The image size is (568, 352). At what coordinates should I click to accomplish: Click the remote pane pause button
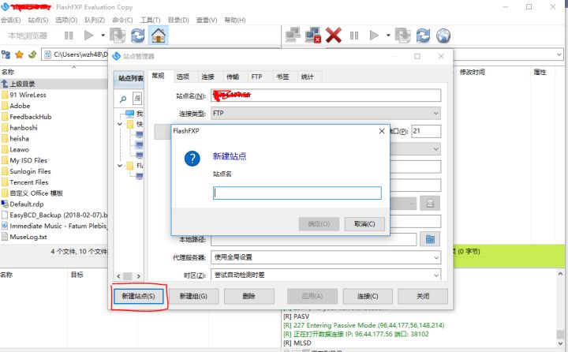pyautogui.click(x=354, y=36)
